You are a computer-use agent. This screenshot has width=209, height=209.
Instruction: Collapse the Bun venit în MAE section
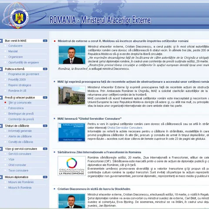tap(45, 41)
